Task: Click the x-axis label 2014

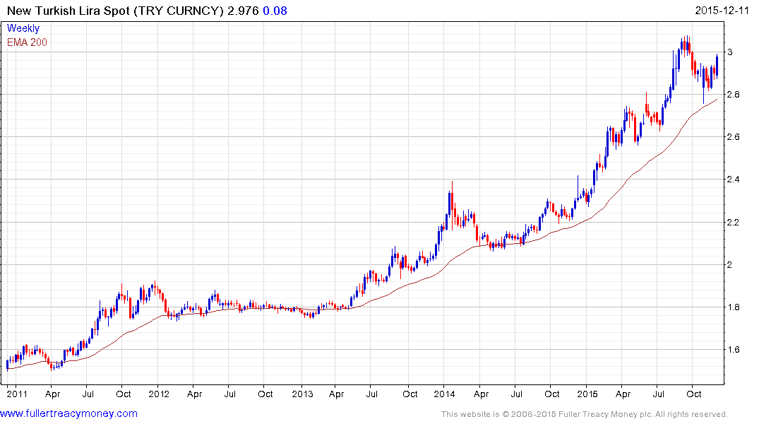Action: [444, 394]
